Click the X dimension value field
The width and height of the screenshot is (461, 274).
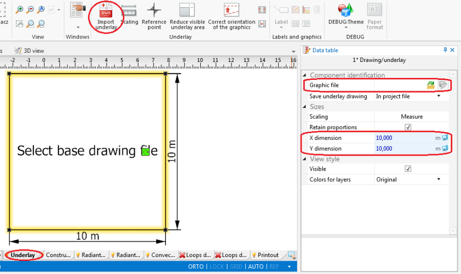click(x=405, y=138)
